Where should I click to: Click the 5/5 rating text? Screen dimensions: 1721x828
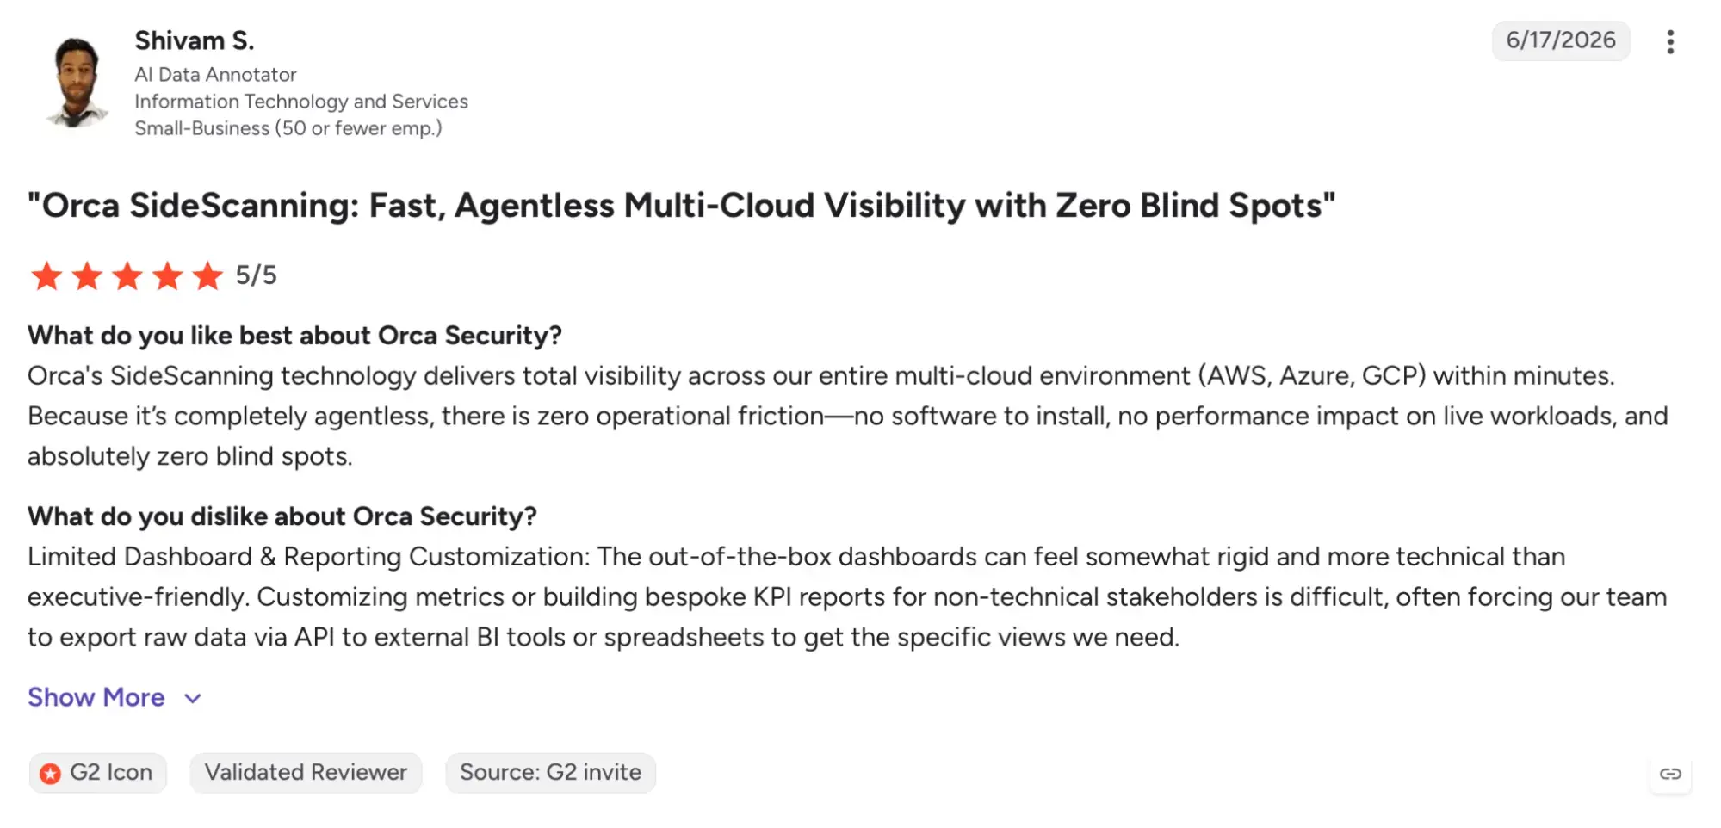coord(256,275)
